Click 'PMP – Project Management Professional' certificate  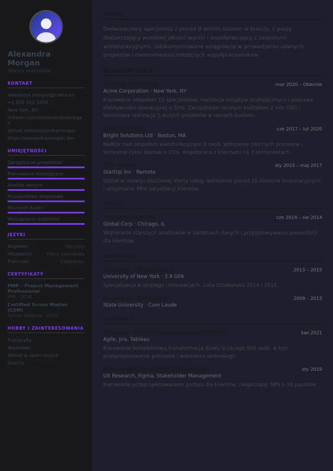pyautogui.click(x=43, y=289)
